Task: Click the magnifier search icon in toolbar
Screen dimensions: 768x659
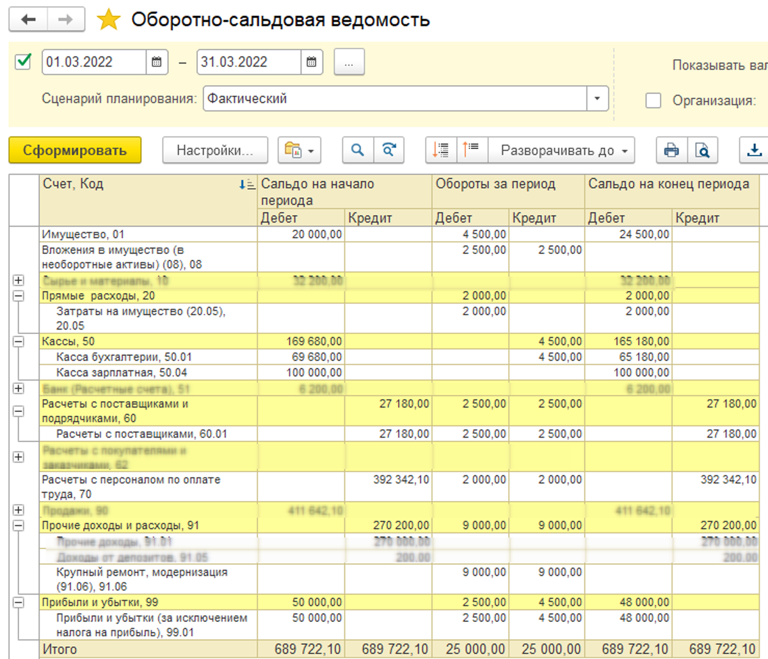Action: (358, 150)
